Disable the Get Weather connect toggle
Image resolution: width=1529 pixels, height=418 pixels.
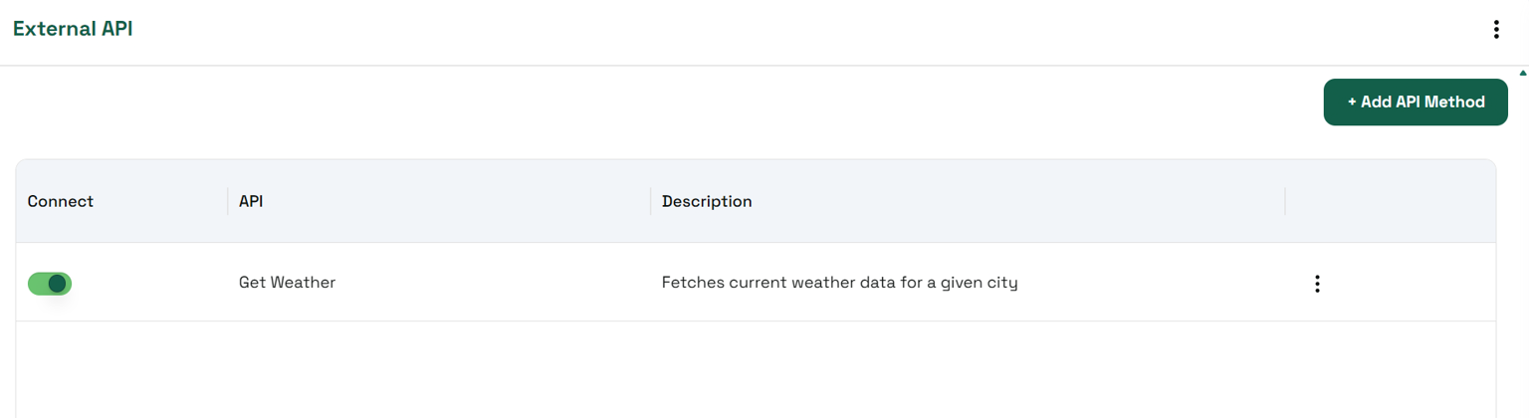coord(50,284)
